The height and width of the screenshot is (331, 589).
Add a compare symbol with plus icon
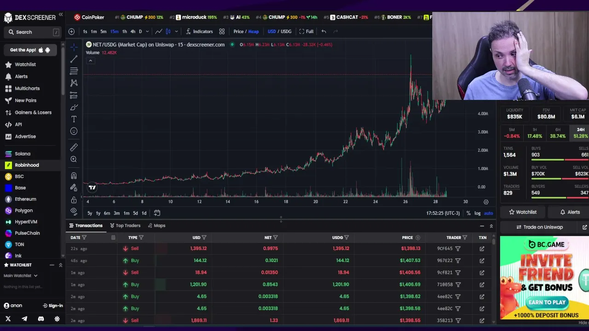pos(71,31)
